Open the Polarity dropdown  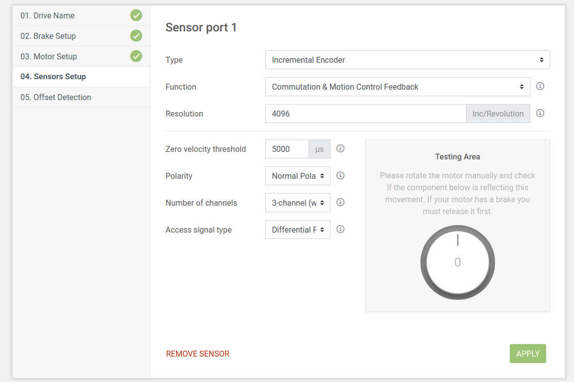(x=298, y=176)
